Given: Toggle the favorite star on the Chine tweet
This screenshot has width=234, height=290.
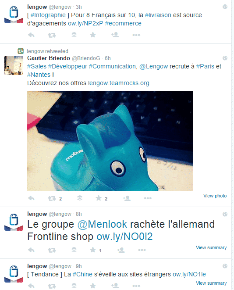Looking at the screenshot, I should click(x=93, y=286).
